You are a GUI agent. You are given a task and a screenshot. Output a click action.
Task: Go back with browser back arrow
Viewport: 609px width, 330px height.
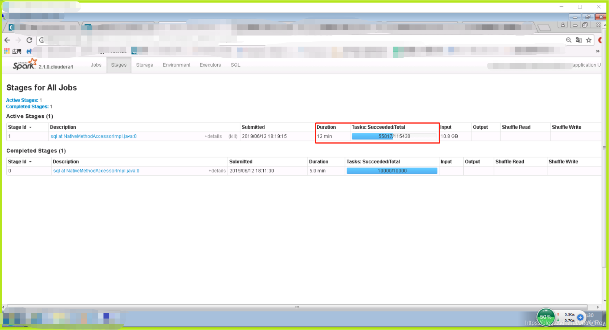click(7, 40)
